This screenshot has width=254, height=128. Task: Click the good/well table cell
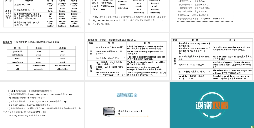click(17, 51)
